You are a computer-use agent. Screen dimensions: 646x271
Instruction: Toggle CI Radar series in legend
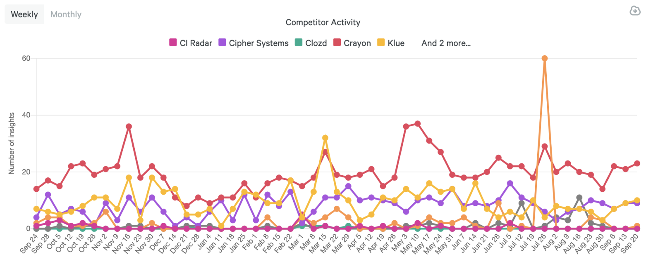pos(196,43)
